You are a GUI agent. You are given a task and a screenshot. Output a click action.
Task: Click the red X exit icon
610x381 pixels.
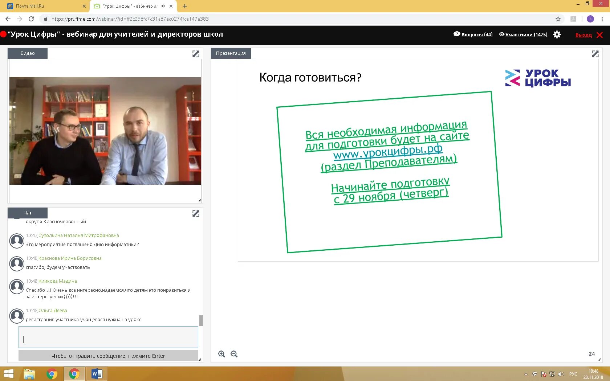[599, 35]
